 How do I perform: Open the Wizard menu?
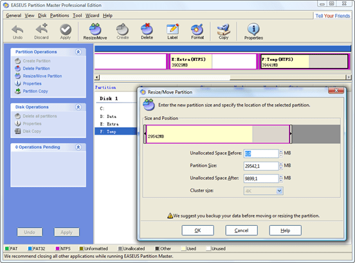point(92,15)
